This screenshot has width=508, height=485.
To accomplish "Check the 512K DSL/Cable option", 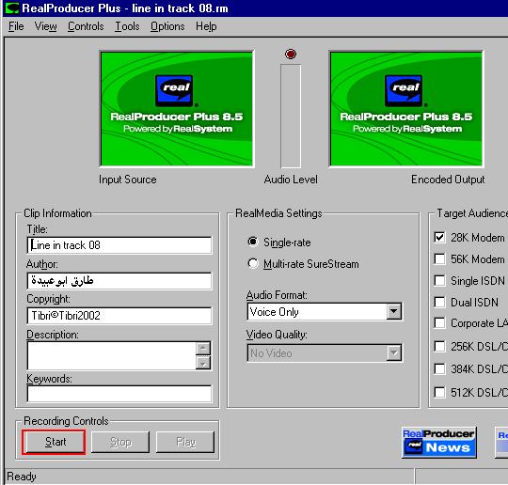I will pos(439,392).
